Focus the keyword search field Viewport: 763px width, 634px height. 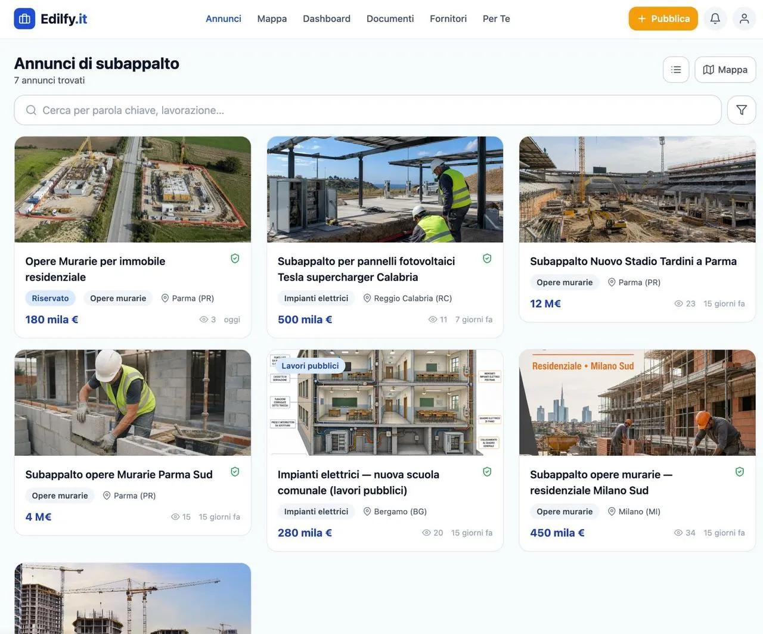[x=368, y=110]
